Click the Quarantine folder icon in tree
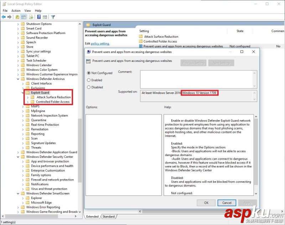Image resolution: width=285 pixels, height=225 pixels. point(27,120)
